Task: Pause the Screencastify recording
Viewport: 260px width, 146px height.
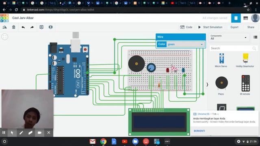Action: tap(4, 133)
